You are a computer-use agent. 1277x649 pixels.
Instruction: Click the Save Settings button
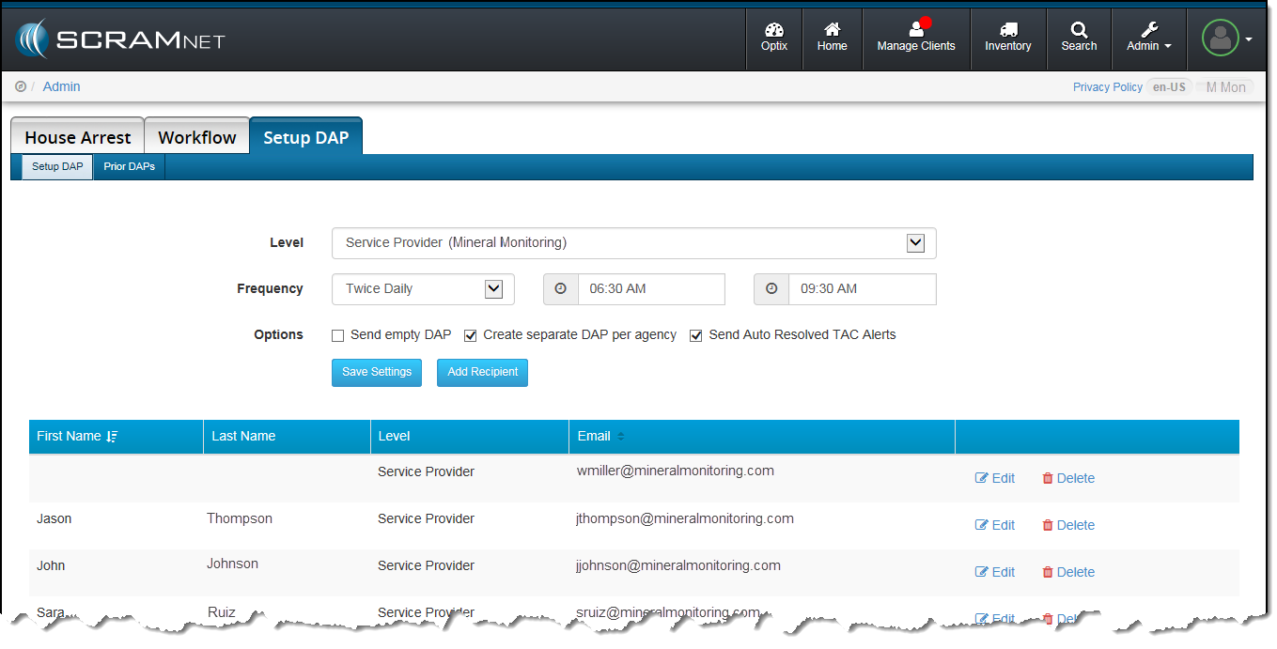coord(377,372)
